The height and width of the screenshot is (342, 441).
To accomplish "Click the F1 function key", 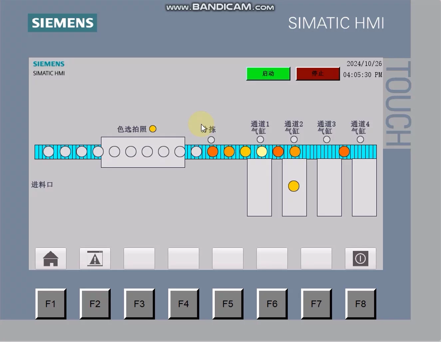I will coord(51,304).
